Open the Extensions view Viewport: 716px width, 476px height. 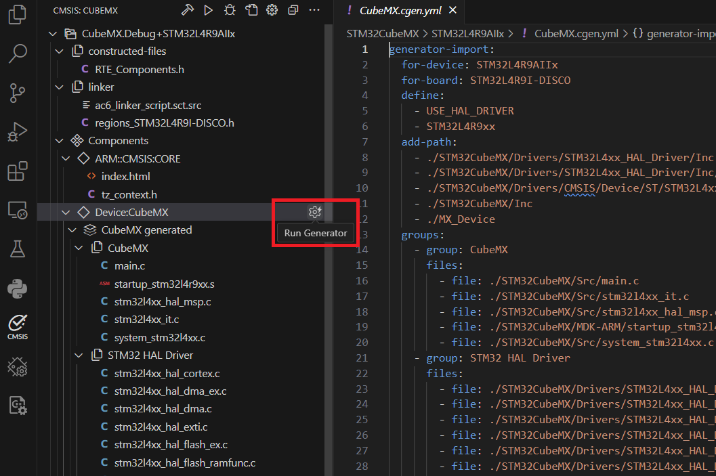(x=18, y=171)
